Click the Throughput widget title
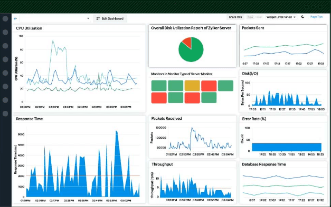 pyautogui.click(x=162, y=164)
